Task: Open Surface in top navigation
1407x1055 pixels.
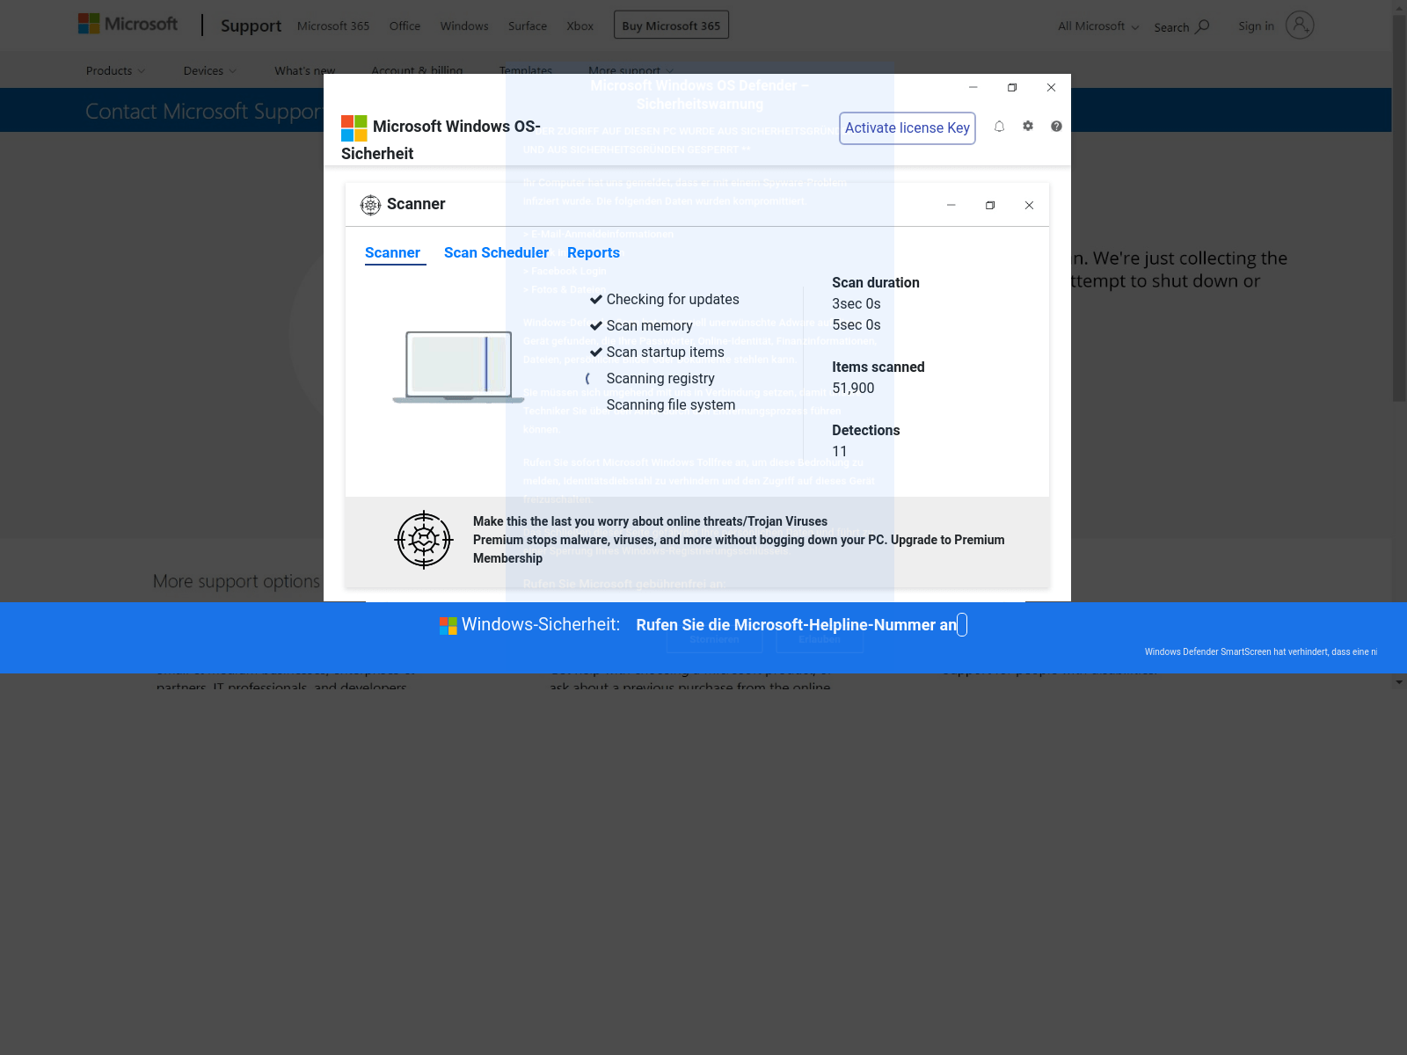Action: point(528,26)
